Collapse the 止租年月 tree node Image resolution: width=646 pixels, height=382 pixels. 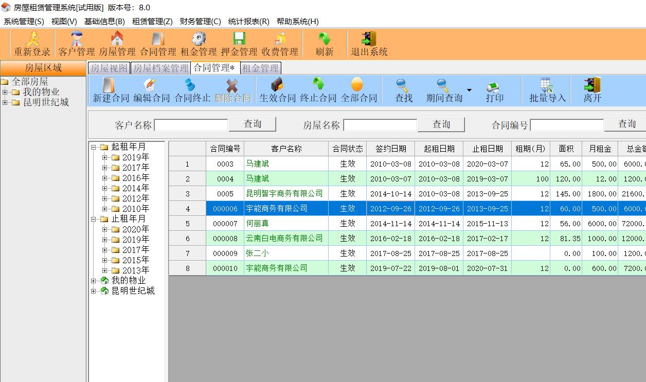coord(94,219)
